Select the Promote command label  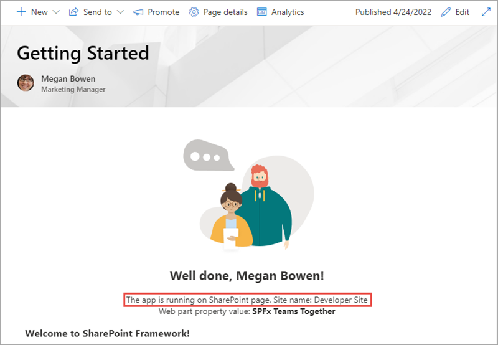pos(164,12)
